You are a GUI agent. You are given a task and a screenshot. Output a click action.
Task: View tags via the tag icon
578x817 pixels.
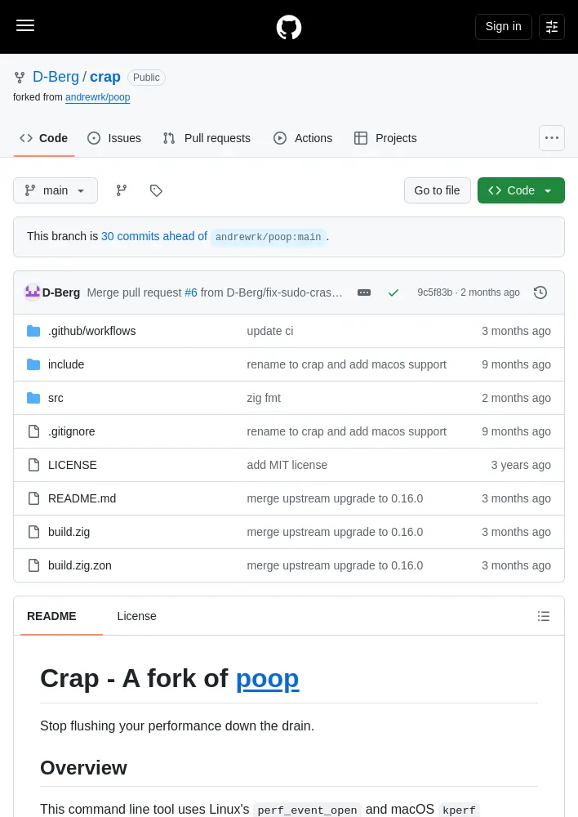point(156,190)
